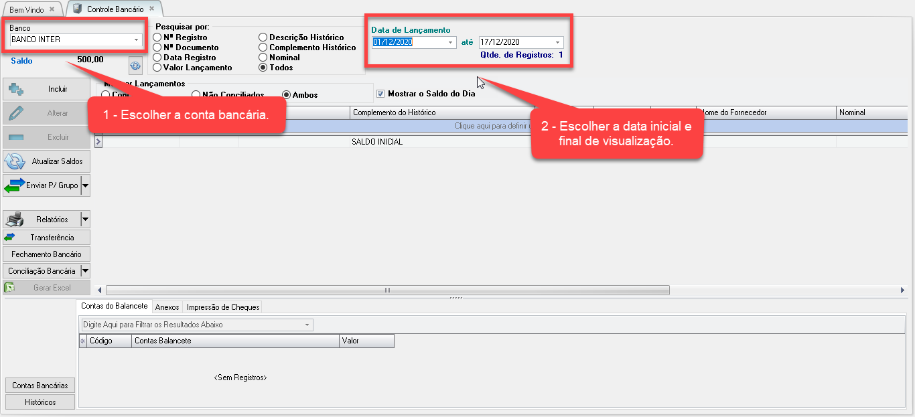The width and height of the screenshot is (915, 417).
Task: Click the Atualizar Saldos refresh icon
Action: pyautogui.click(x=15, y=161)
